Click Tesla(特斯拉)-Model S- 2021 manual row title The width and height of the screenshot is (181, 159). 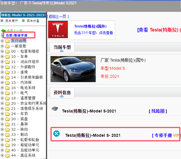click(x=93, y=135)
